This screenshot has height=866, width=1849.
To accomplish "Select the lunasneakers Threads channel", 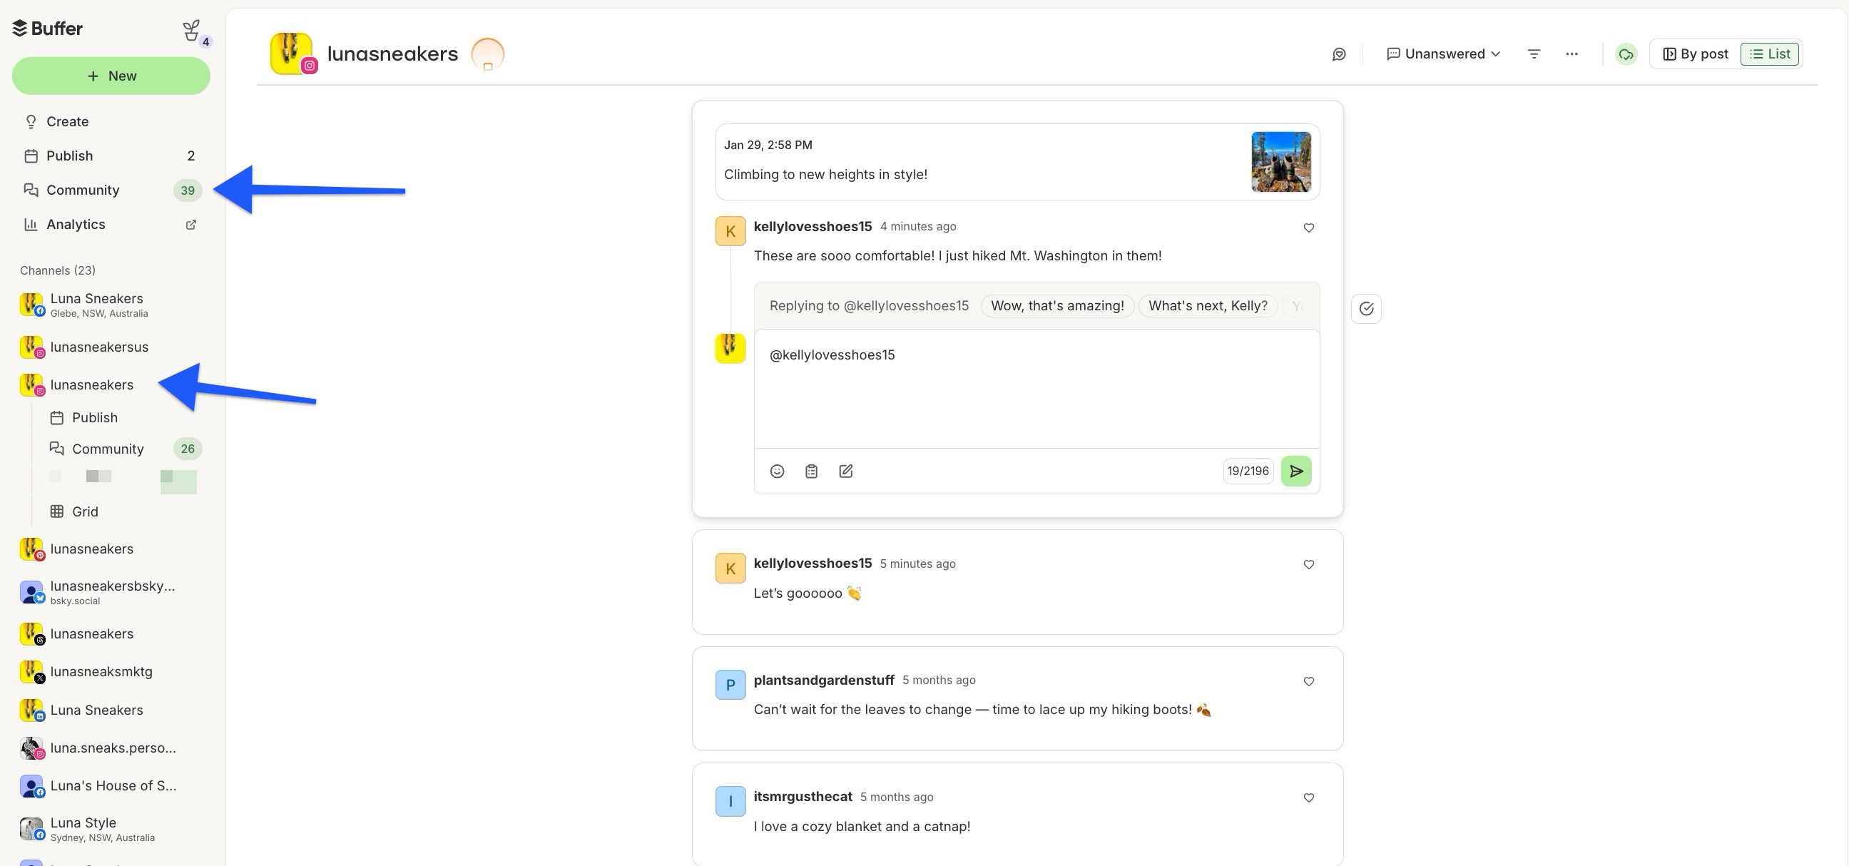I will click(111, 634).
